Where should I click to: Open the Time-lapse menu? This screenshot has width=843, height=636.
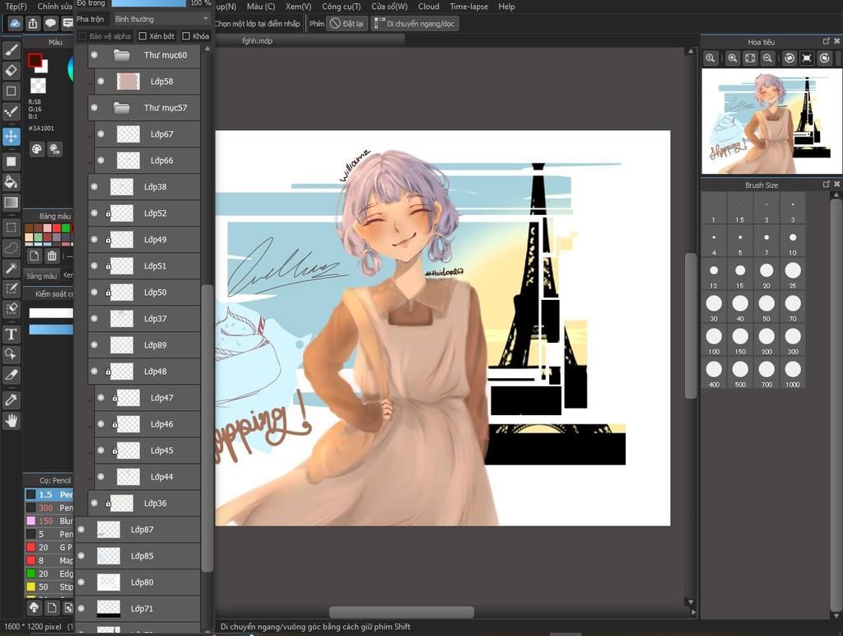[x=468, y=7]
